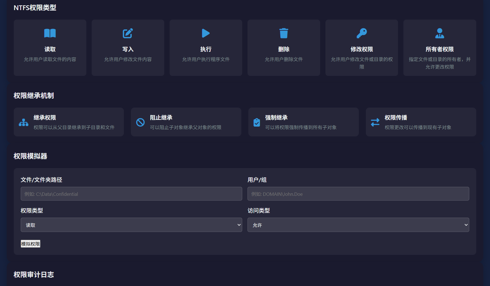Open the 访问类型 dropdown showing 允许
This screenshot has height=286, width=490.
click(x=358, y=225)
